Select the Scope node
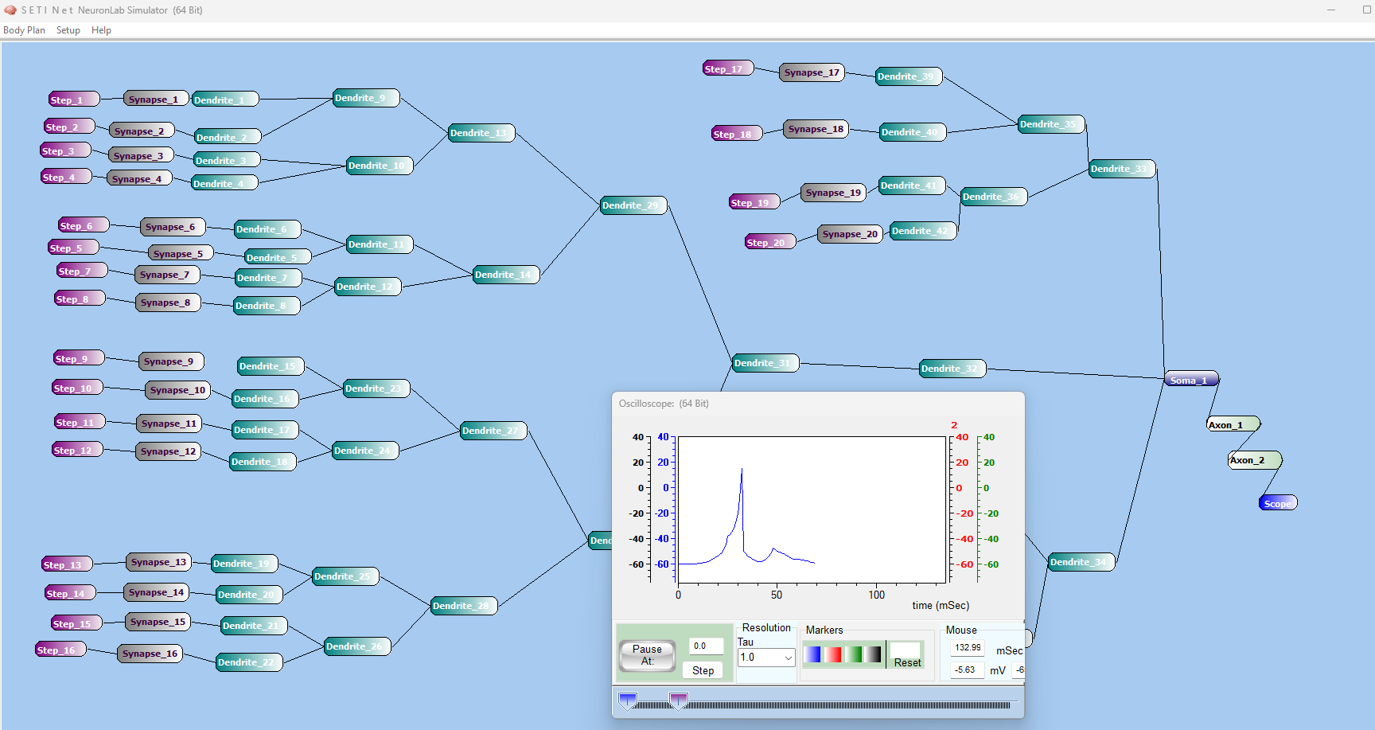The image size is (1375, 730). [x=1278, y=503]
